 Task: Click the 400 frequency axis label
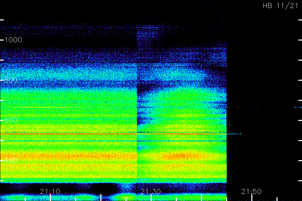(11, 160)
